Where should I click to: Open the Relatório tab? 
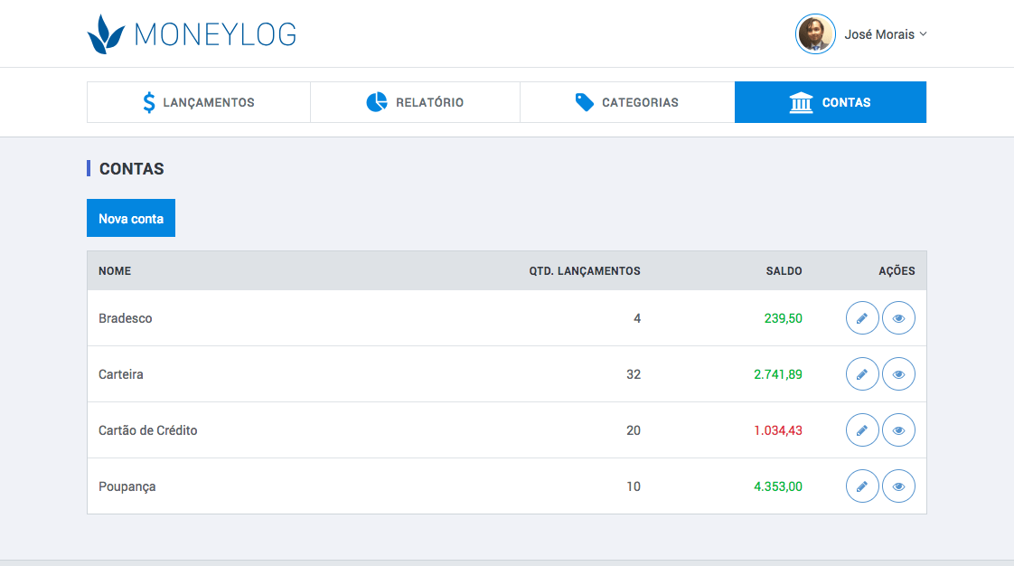pyautogui.click(x=415, y=102)
